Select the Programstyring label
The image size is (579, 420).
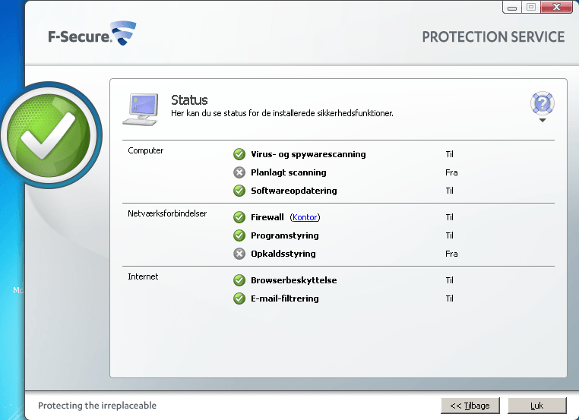point(285,235)
